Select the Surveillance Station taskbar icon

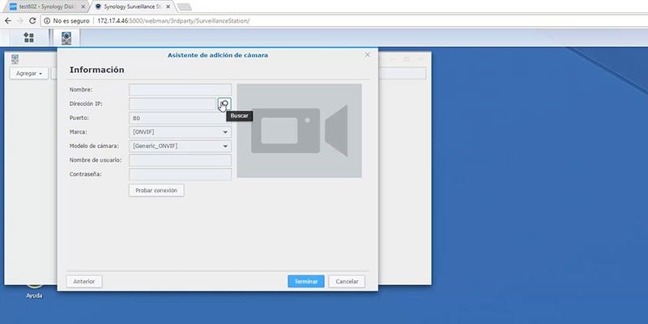click(x=66, y=38)
